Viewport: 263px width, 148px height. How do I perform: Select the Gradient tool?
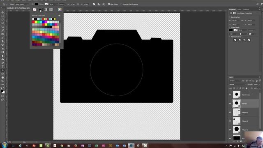click(3, 52)
